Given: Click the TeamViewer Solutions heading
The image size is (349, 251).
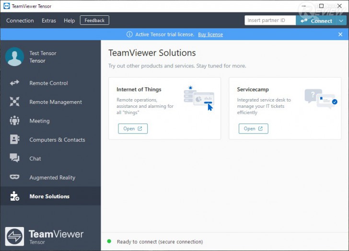Looking at the screenshot, I should click(152, 53).
